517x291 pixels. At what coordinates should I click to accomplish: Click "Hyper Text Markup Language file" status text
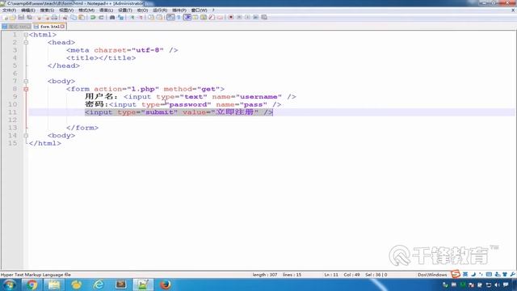coord(36,275)
